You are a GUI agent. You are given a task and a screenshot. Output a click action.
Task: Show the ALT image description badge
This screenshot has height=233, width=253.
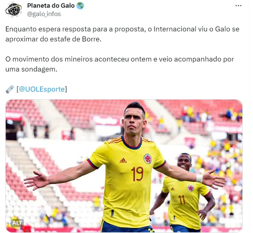pyautogui.click(x=17, y=223)
